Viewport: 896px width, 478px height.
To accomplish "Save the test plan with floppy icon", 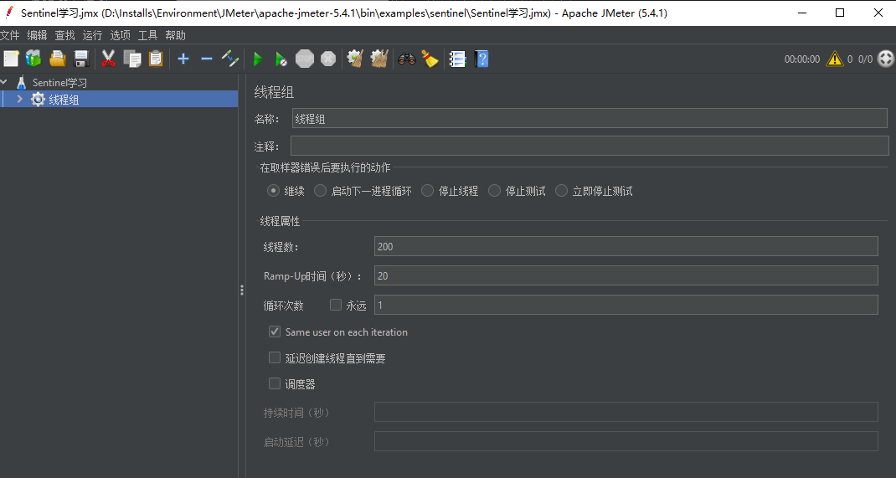I will [81, 59].
